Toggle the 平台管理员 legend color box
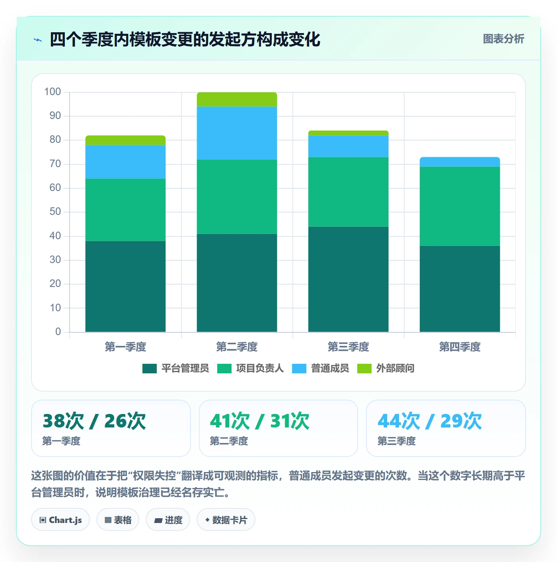The height and width of the screenshot is (562, 557). [150, 369]
